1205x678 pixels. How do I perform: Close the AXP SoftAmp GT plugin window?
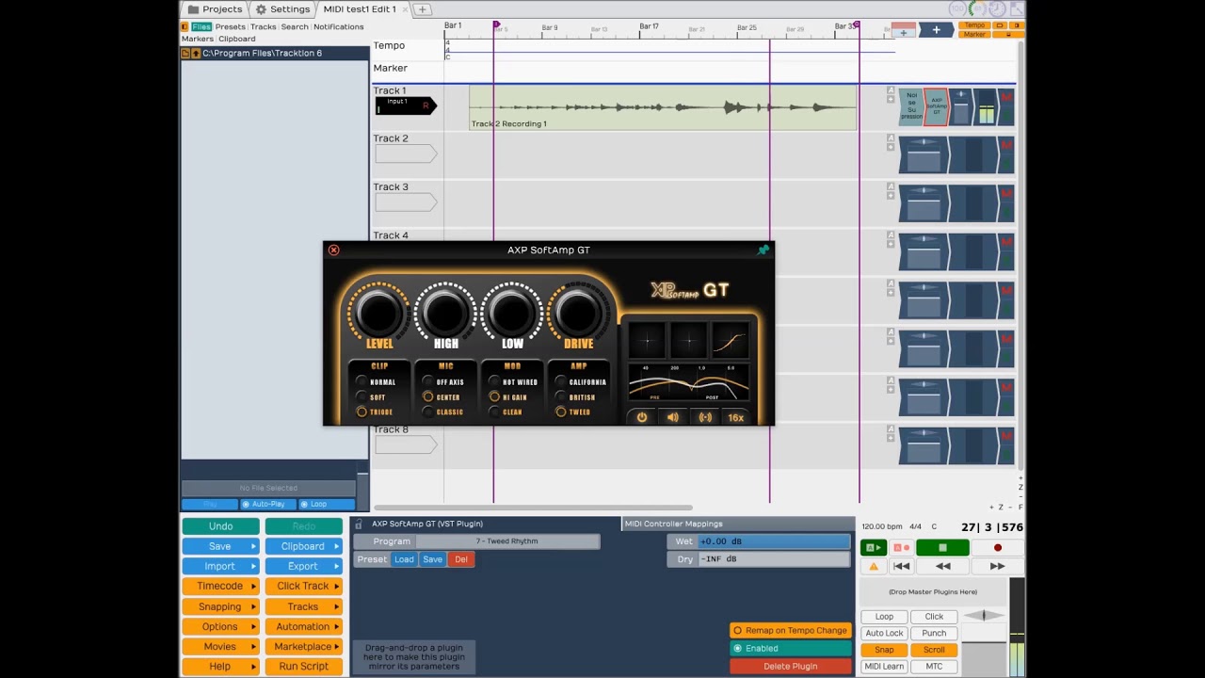tap(333, 250)
